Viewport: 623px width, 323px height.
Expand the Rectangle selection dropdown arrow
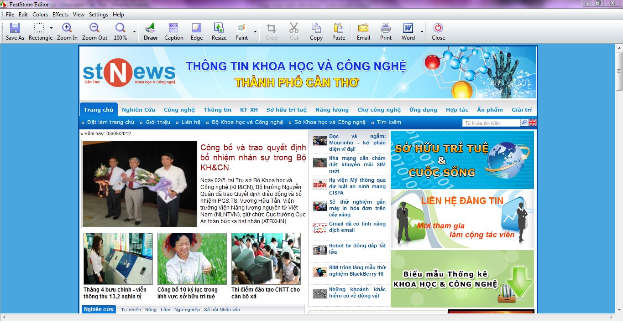point(51,28)
